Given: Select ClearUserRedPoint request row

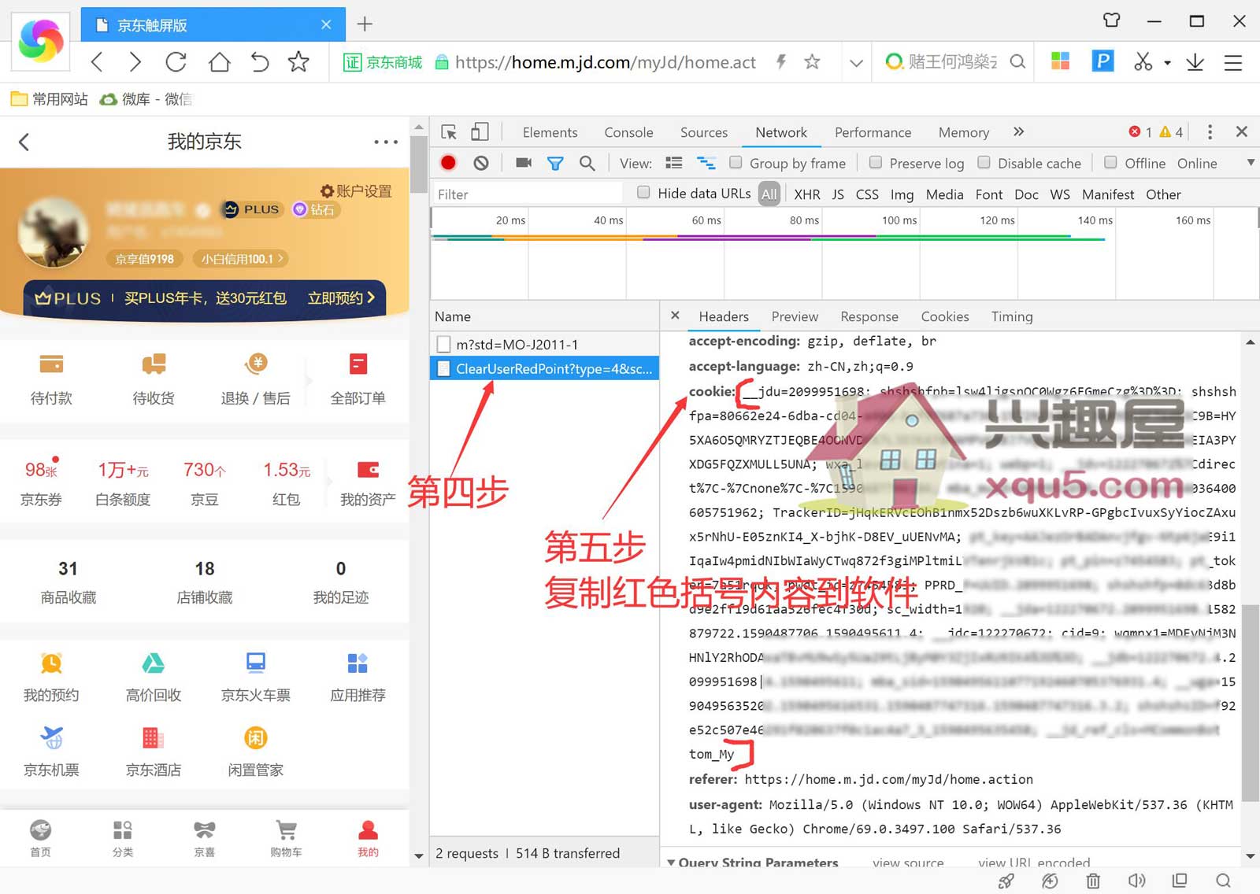Looking at the screenshot, I should pos(545,368).
